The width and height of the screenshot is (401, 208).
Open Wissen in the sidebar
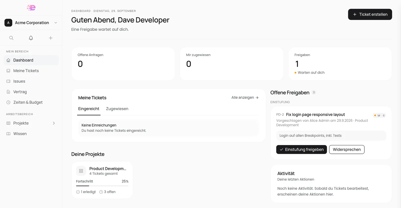pyautogui.click(x=31, y=134)
